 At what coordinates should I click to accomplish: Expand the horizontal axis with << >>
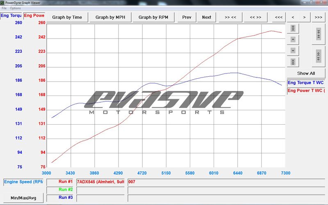[x=255, y=17]
